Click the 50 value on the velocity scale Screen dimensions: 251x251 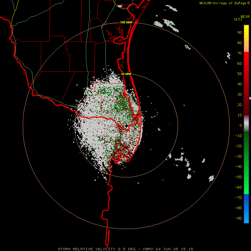(x=240, y=74)
